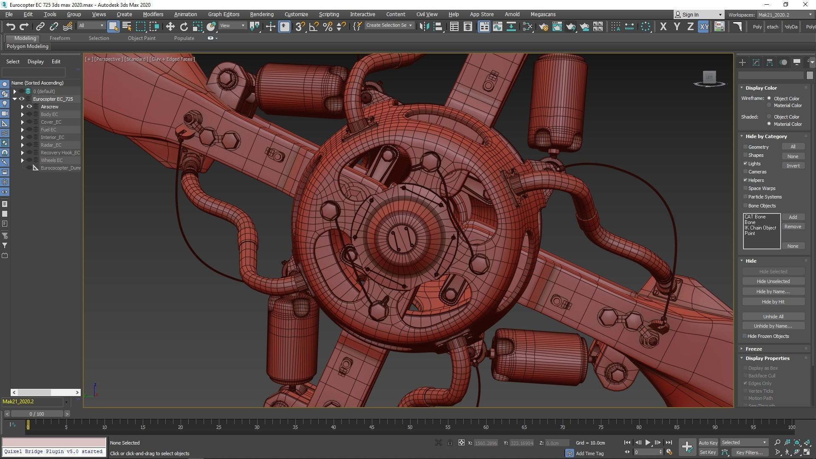Image resolution: width=816 pixels, height=459 pixels.
Task: Click the Play Animation button
Action: 648,442
